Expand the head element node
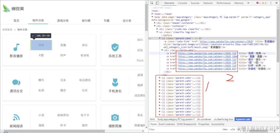Screen dimensions: 280x133 pyautogui.click(x=152, y=14)
